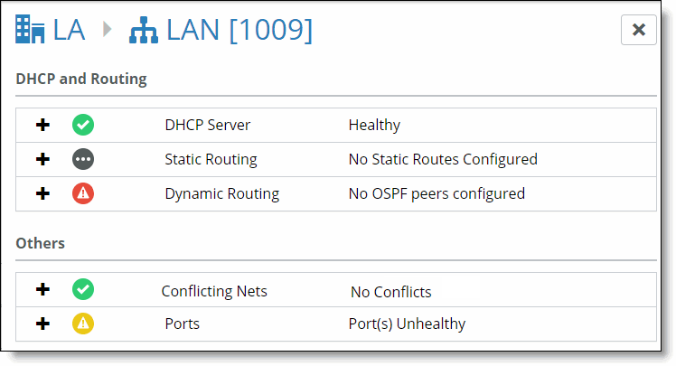Select the Port(s) Unhealthy status text
The image size is (676, 366).
(407, 324)
